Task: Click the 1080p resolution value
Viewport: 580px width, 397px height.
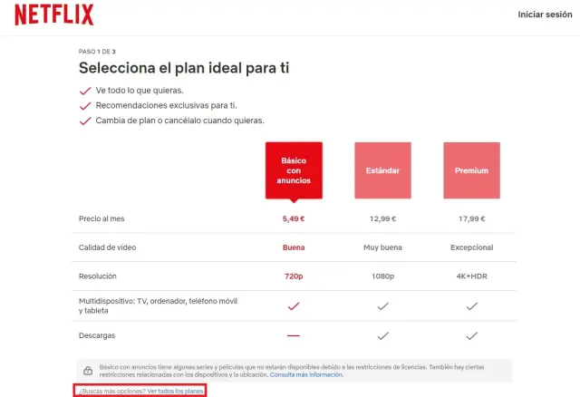Action: tap(382, 276)
